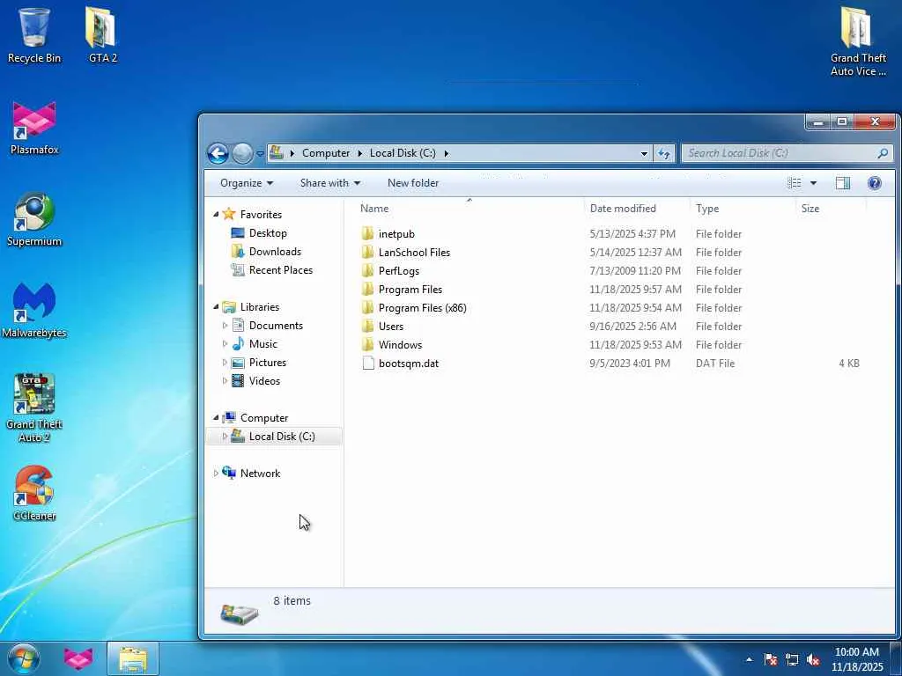Open recent pages dropdown beside Forward button
902x676 pixels.
click(260, 154)
